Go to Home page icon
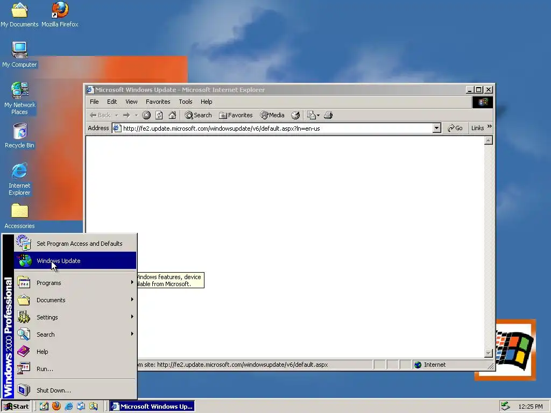The image size is (551, 413). pos(172,115)
